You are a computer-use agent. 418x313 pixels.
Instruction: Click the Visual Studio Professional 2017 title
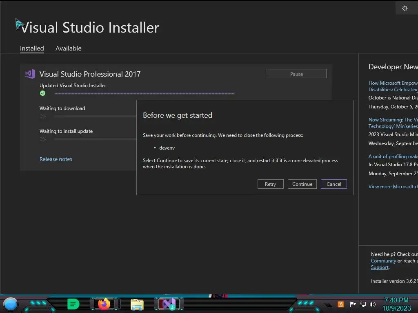coord(90,74)
